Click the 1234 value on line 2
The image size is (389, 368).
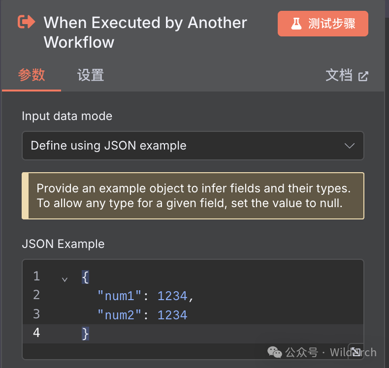[x=172, y=296]
